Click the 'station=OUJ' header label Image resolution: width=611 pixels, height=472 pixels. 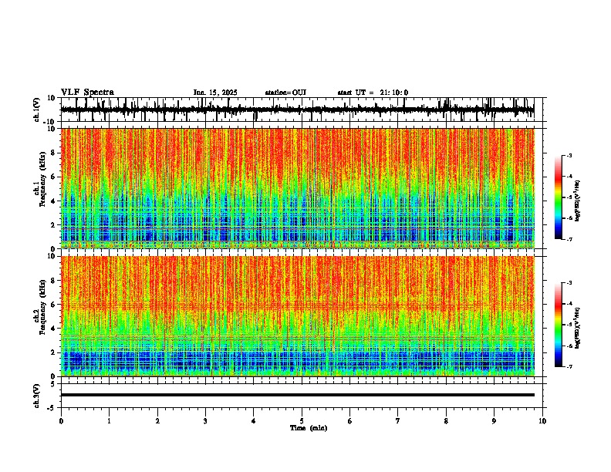click(x=285, y=93)
